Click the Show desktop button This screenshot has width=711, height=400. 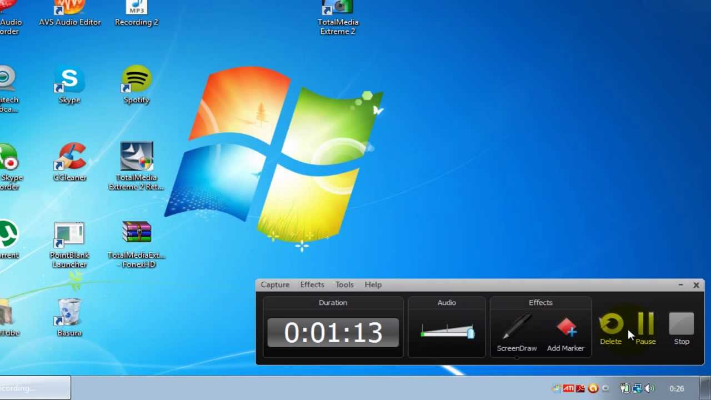[705, 388]
